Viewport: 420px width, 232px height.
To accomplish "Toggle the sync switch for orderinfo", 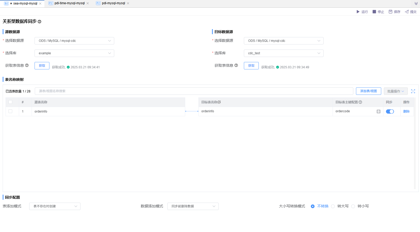I will point(390,111).
